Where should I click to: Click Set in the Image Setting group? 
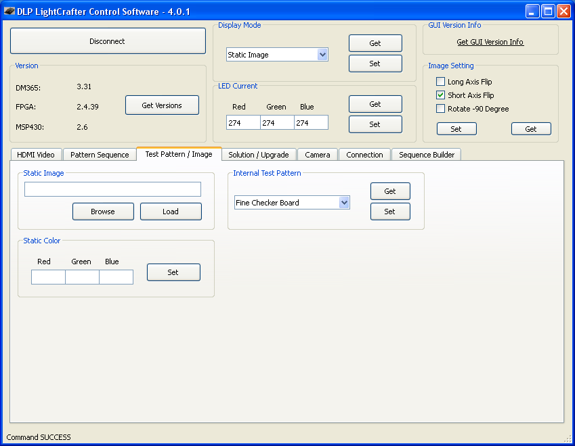pos(456,129)
